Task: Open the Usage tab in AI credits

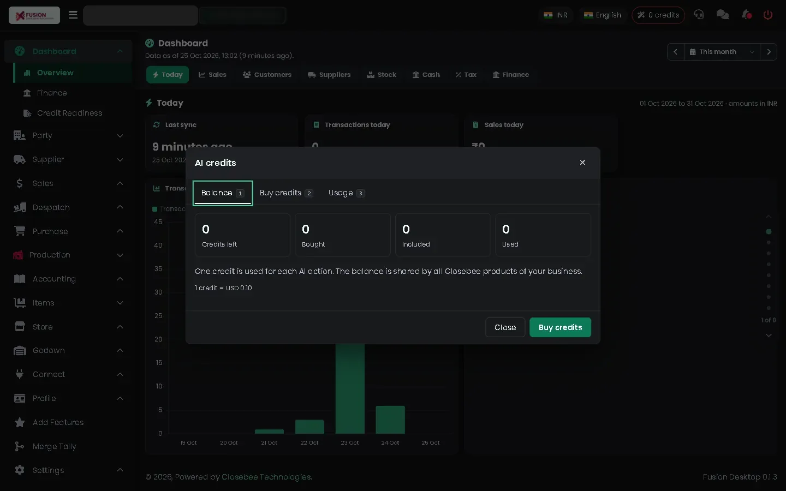Action: point(346,193)
